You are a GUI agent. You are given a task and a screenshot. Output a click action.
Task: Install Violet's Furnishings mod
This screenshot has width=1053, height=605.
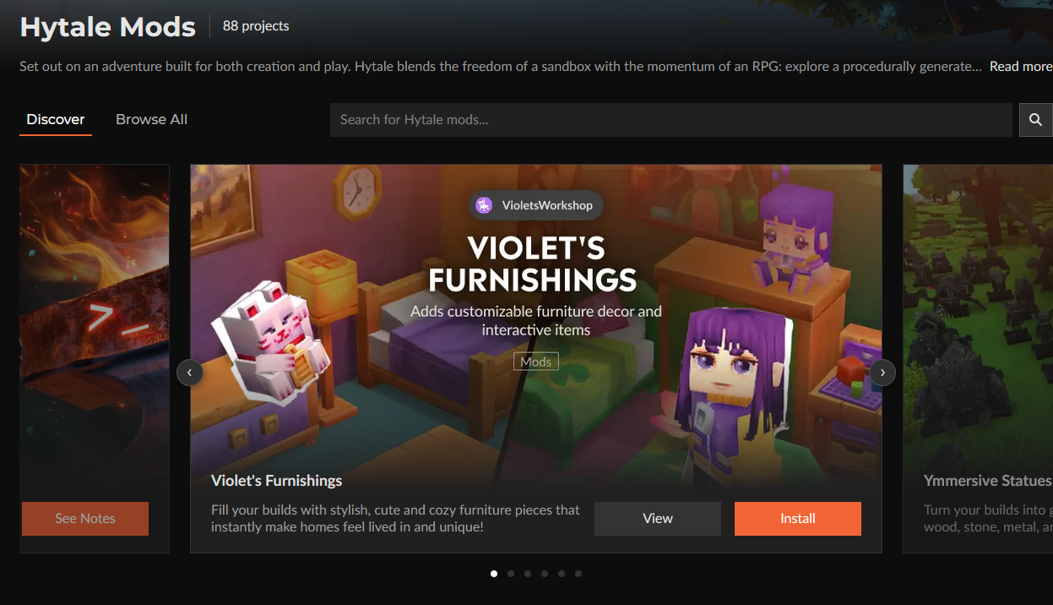click(x=798, y=519)
